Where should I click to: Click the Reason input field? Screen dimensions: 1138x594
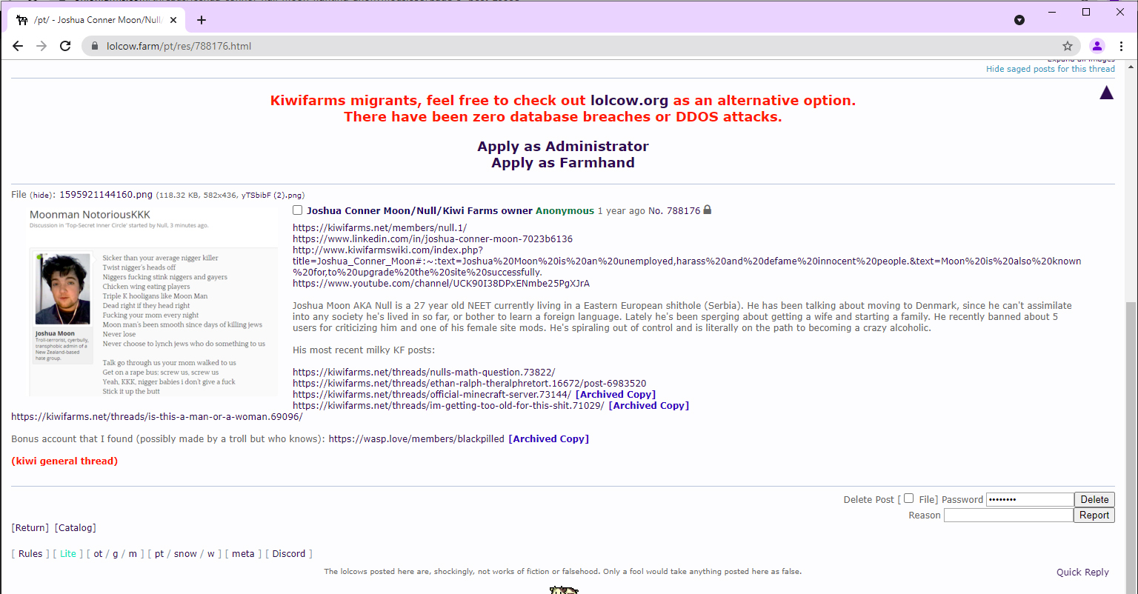(x=1008, y=515)
